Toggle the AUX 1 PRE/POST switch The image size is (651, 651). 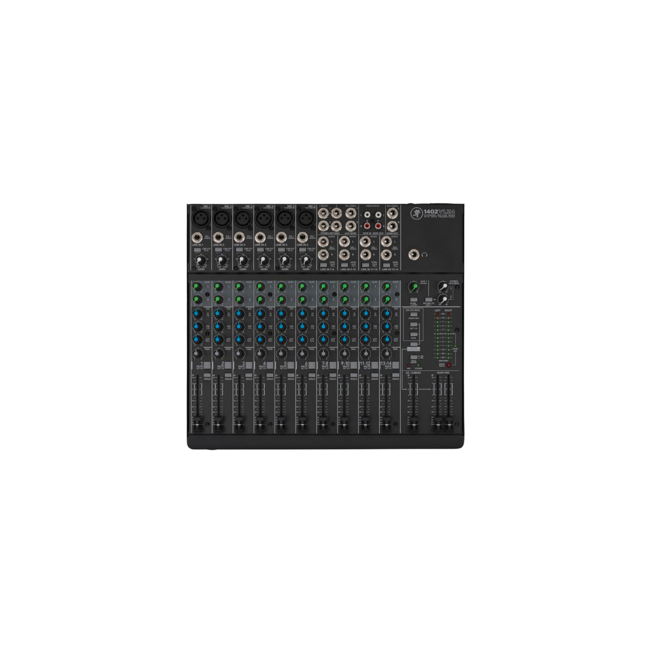point(414,299)
